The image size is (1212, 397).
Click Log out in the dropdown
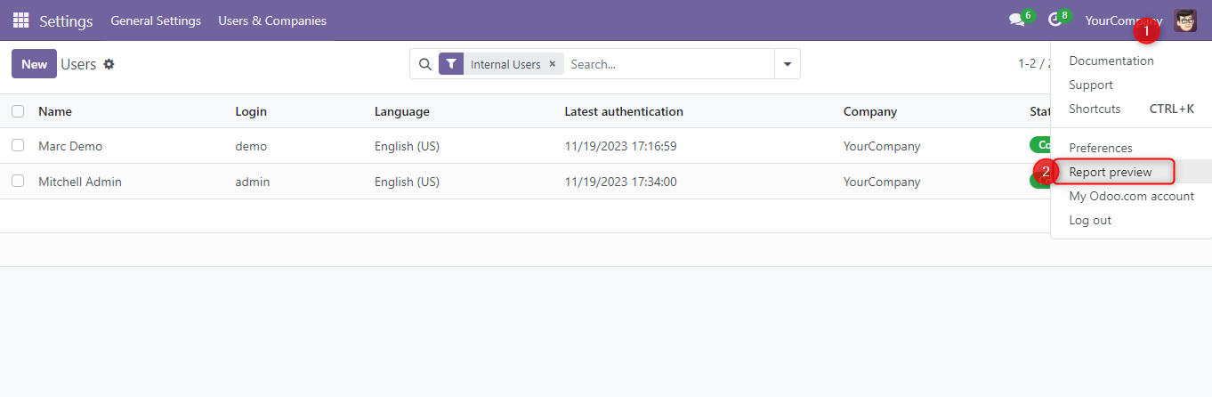pyautogui.click(x=1090, y=220)
